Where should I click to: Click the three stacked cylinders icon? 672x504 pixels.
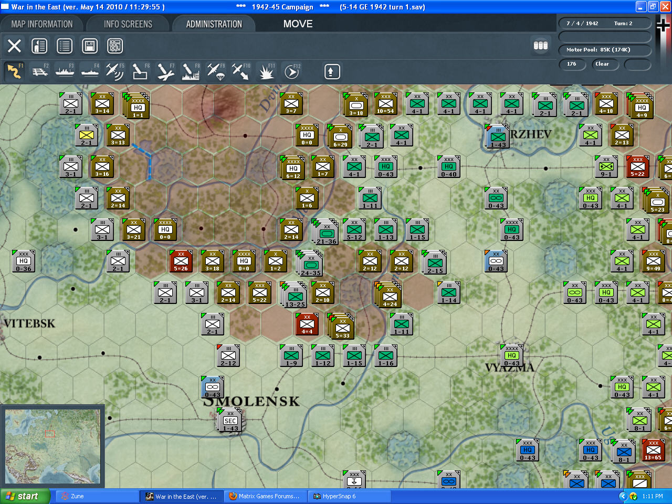click(541, 46)
